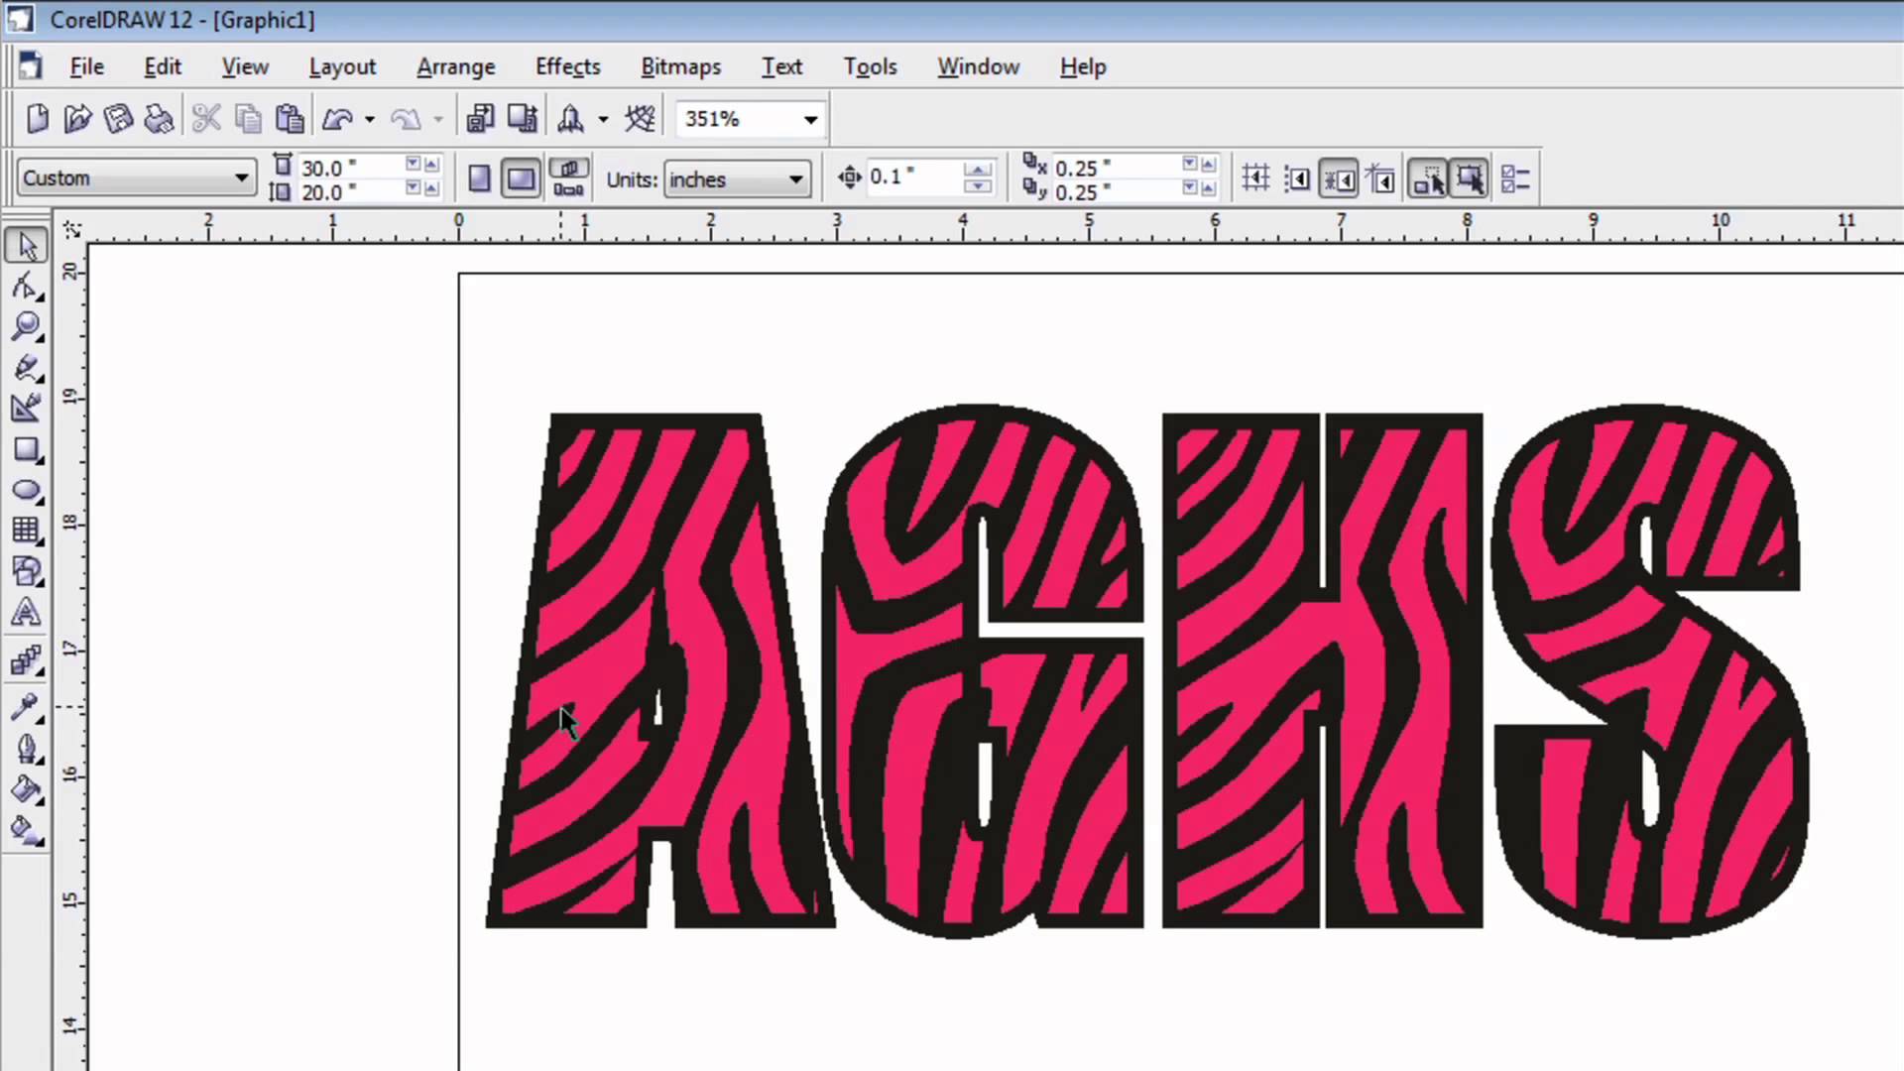
Task: Click the Undo arrow icon
Action: pyautogui.click(x=337, y=119)
